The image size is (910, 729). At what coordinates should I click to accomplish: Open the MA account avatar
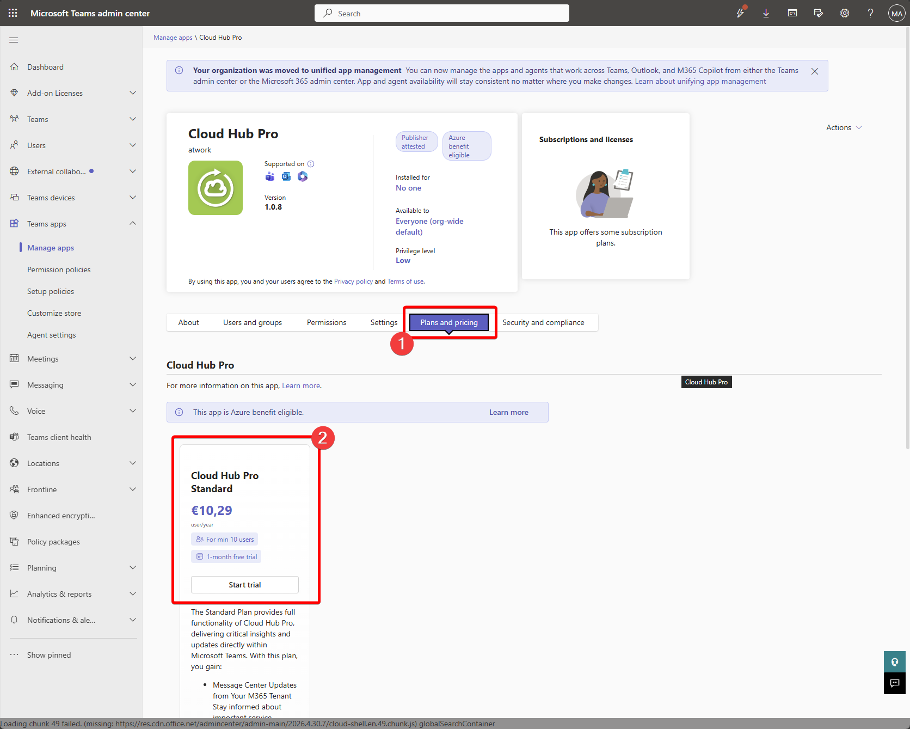[897, 13]
